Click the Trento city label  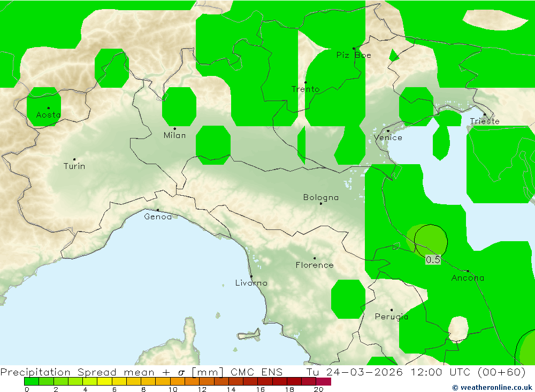click(305, 89)
